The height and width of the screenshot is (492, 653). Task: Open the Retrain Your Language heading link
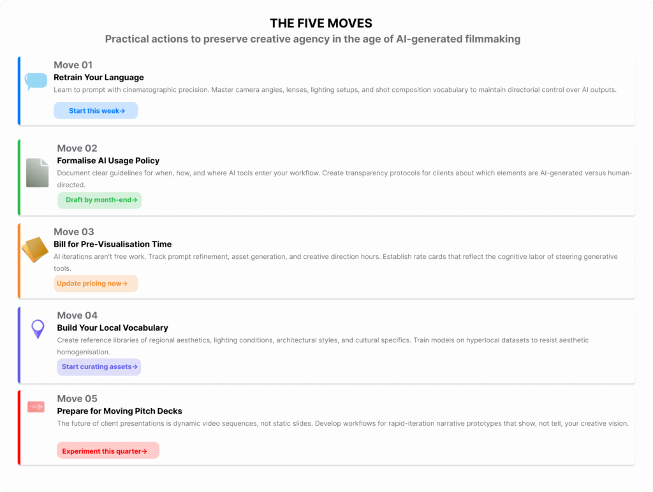pyautogui.click(x=98, y=77)
